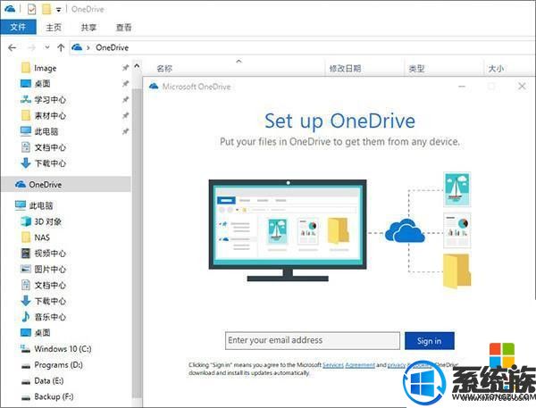Open the quick access toolbar customize dropdown
Viewport: 536px width, 408px height.
pyautogui.click(x=58, y=10)
